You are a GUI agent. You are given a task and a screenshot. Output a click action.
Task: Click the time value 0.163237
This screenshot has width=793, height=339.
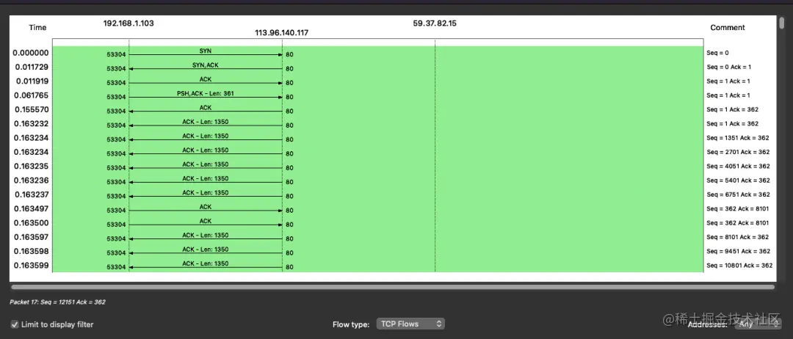coord(32,194)
